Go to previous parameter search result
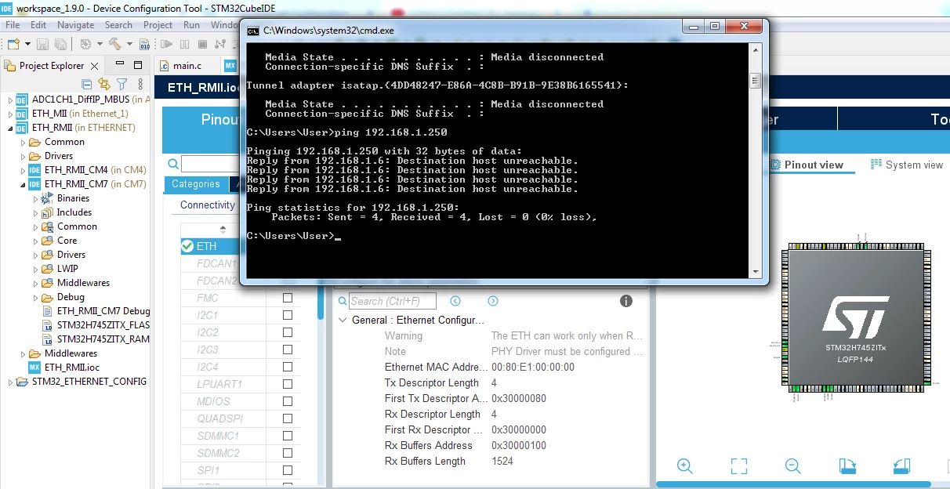This screenshot has width=950, height=489. pyautogui.click(x=455, y=301)
